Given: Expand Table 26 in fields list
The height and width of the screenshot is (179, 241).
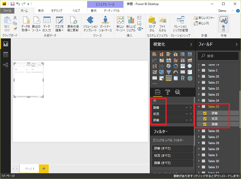Looking at the screenshot, I should (x=199, y=131).
